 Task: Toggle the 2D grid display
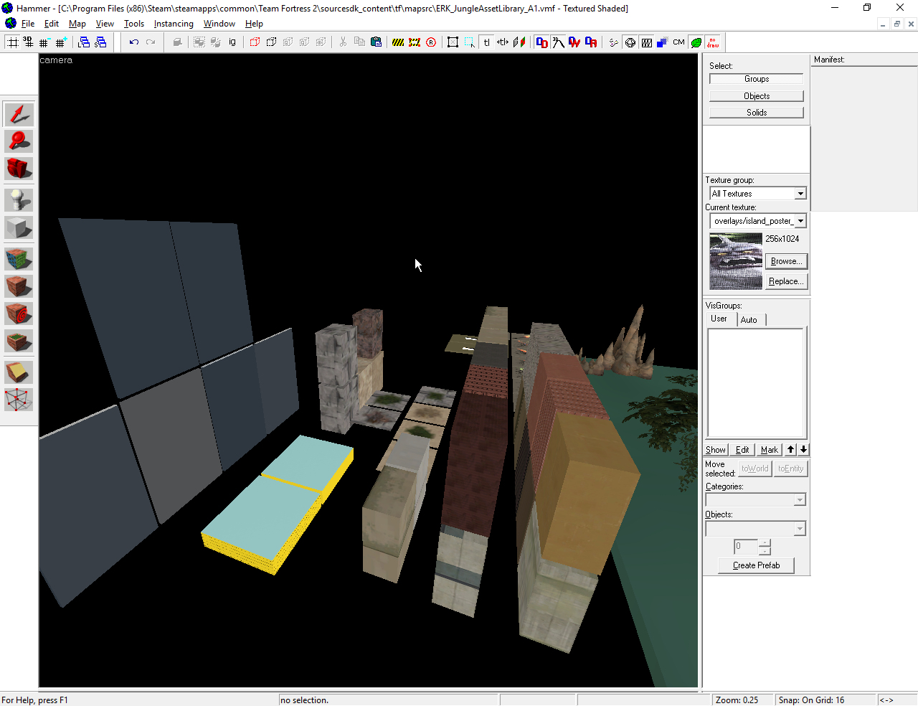point(12,42)
